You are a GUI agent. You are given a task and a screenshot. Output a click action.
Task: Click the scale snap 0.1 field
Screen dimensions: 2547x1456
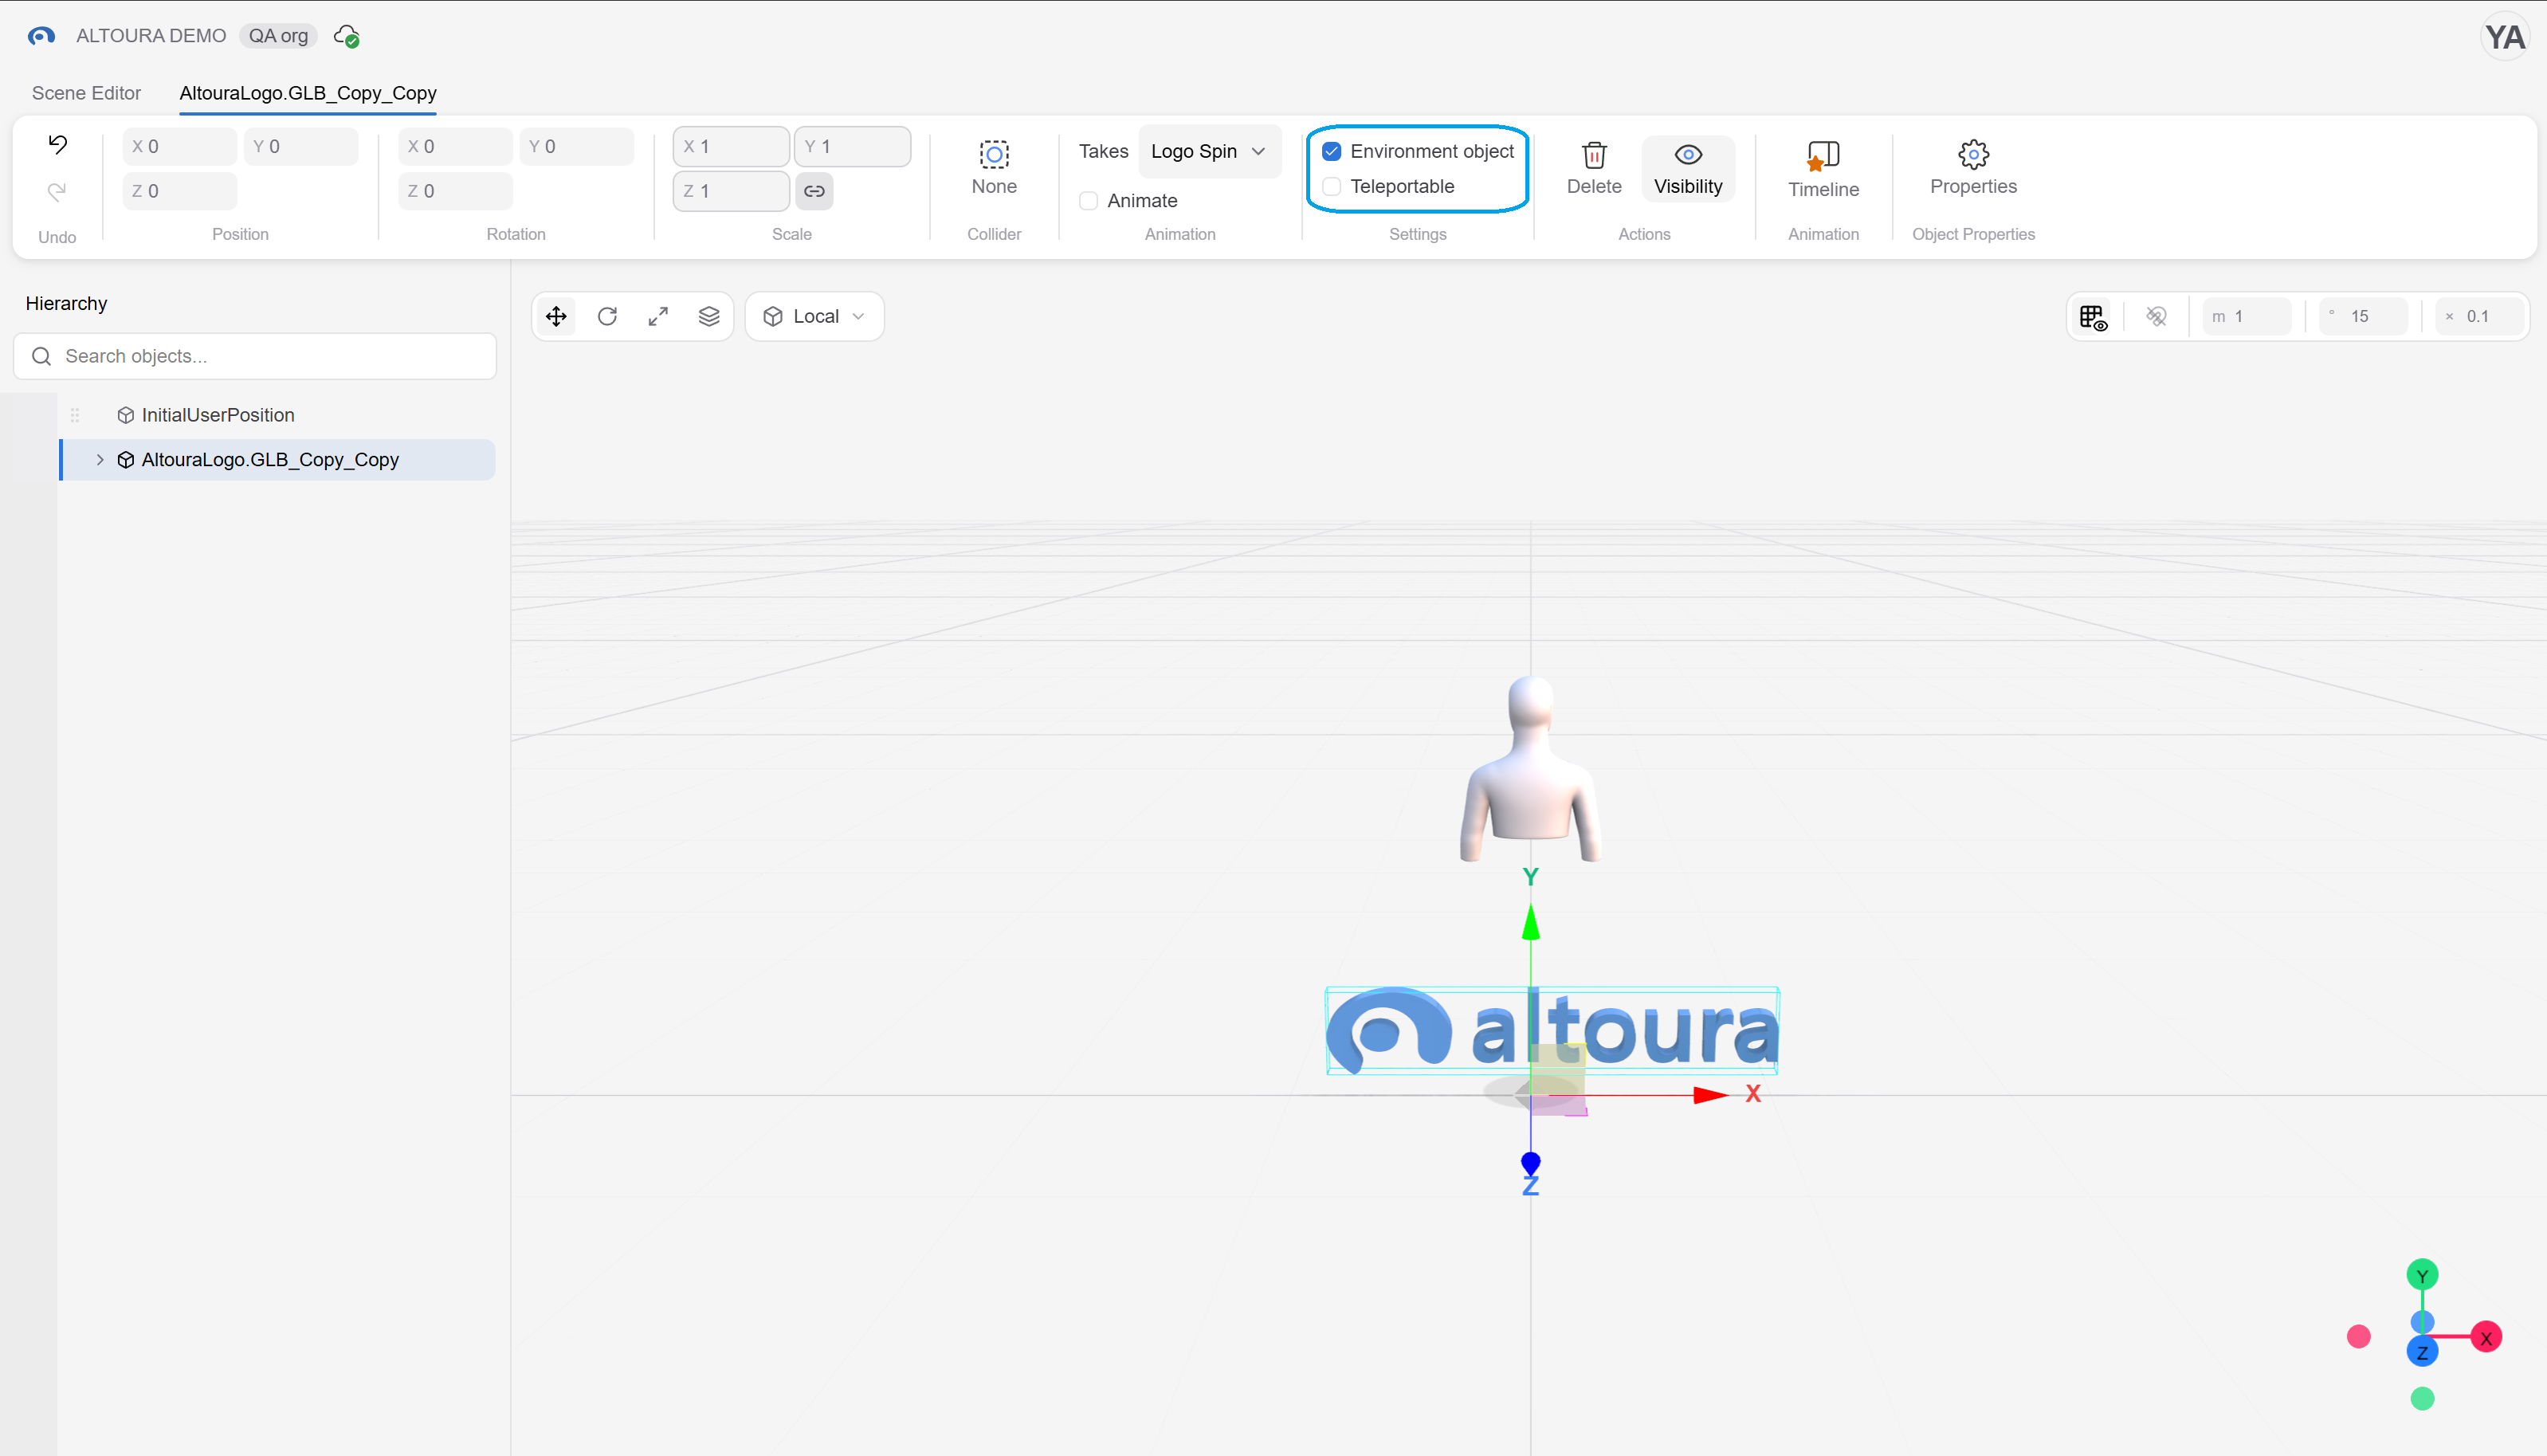pos(2479,317)
